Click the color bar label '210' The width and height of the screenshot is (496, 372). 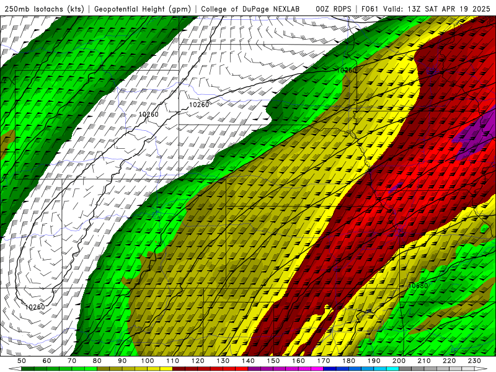point(424,361)
